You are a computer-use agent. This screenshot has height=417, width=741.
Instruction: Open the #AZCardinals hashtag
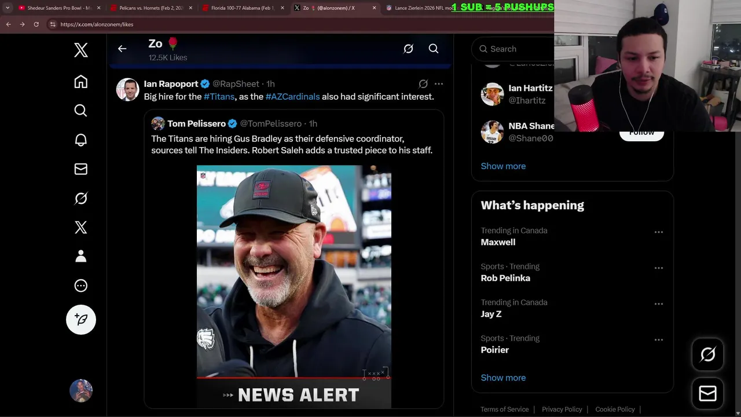pyautogui.click(x=292, y=97)
